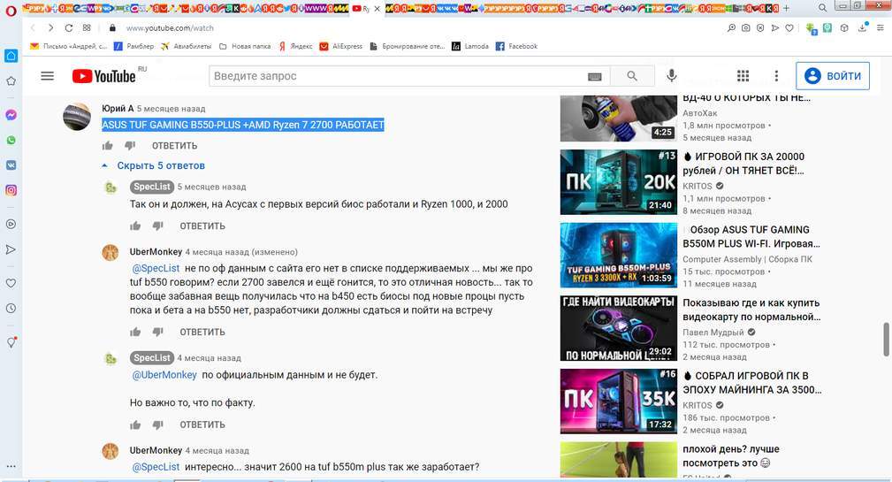892x482 pixels.
Task: Reply to SpecList's "по официальным данным" comment
Action: point(202,425)
